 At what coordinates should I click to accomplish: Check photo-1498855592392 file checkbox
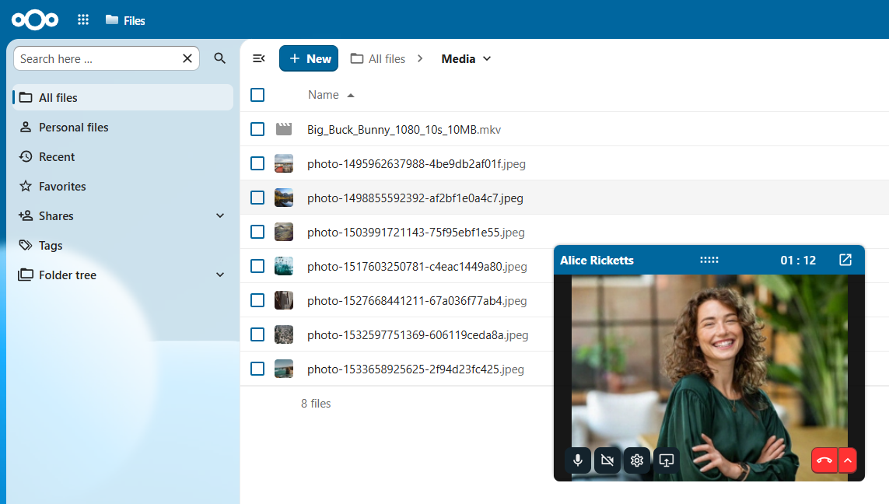tap(257, 198)
